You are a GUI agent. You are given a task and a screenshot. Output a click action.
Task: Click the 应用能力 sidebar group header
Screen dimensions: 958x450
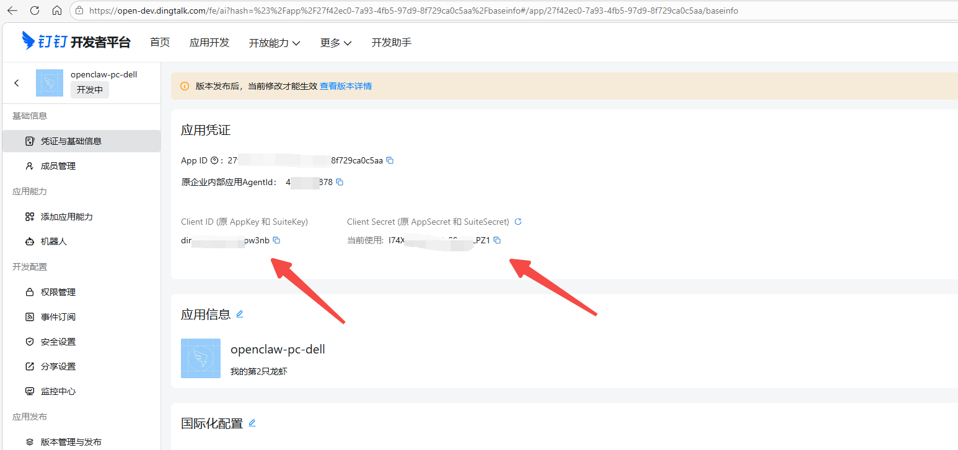tap(30, 191)
